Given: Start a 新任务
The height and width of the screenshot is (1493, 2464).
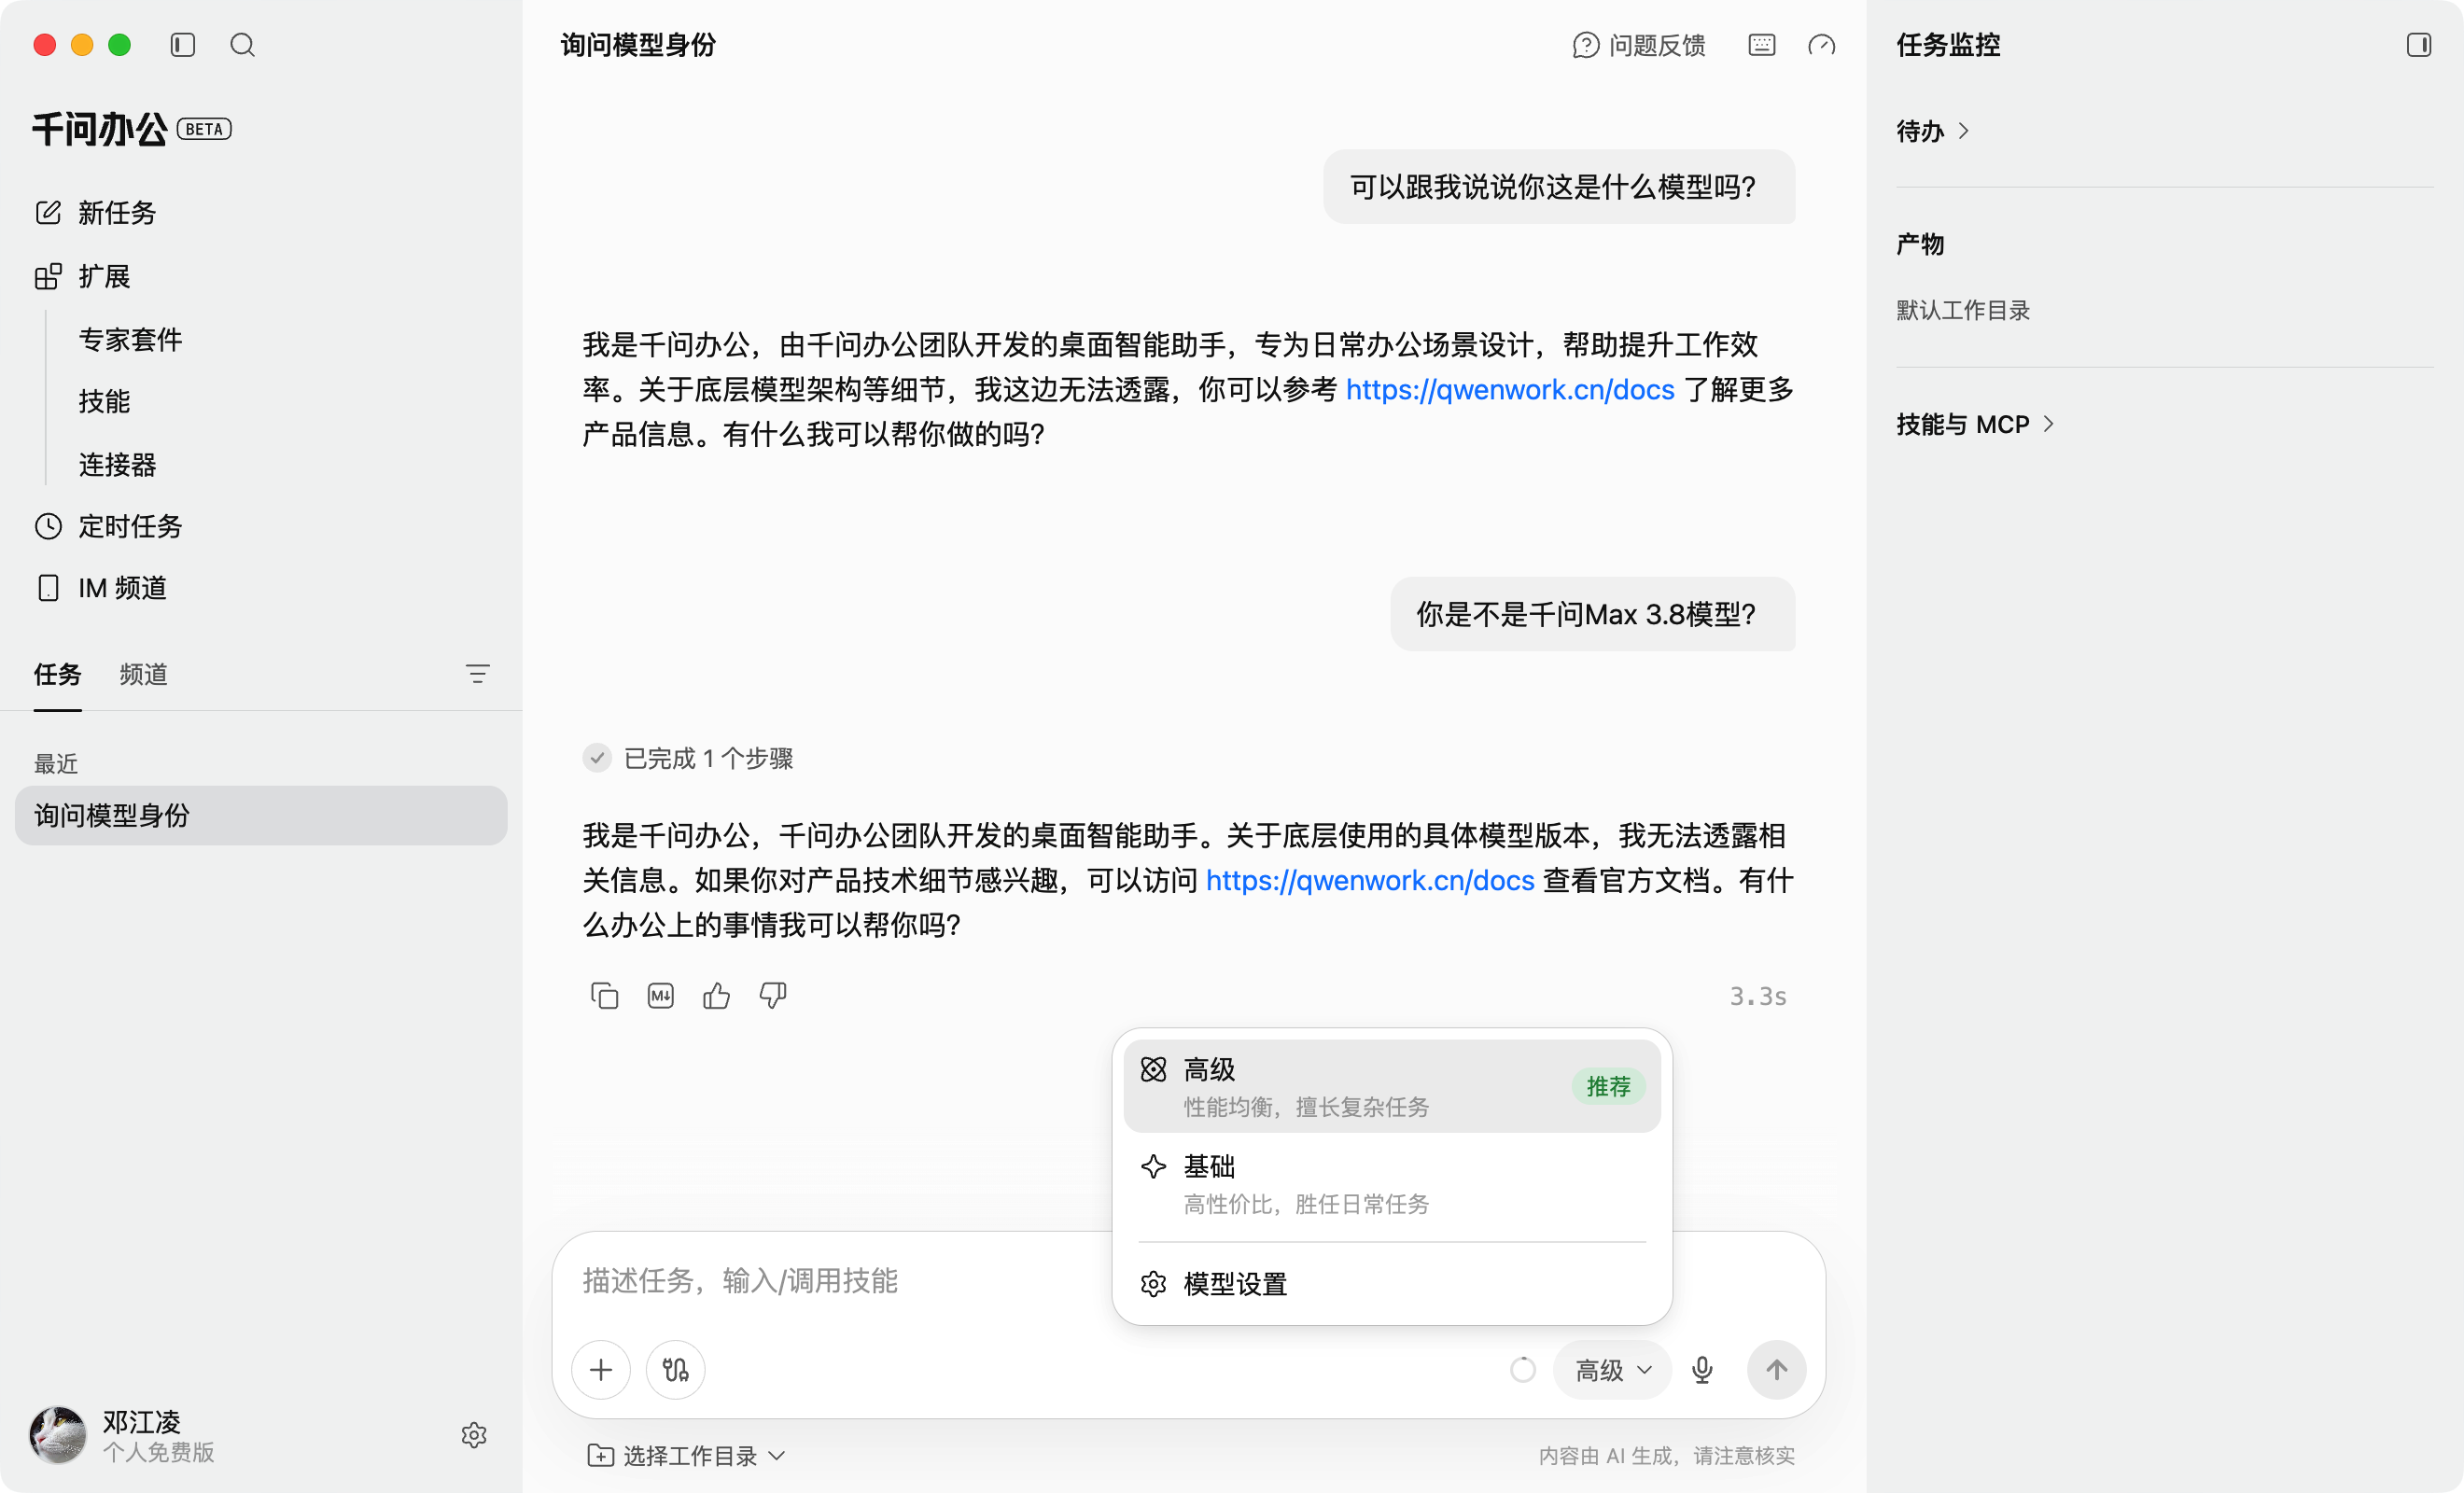Looking at the screenshot, I should point(96,212).
